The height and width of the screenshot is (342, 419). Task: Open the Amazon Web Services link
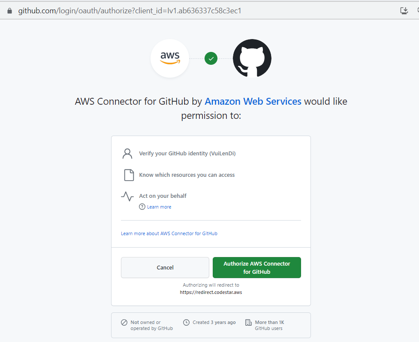[253, 101]
